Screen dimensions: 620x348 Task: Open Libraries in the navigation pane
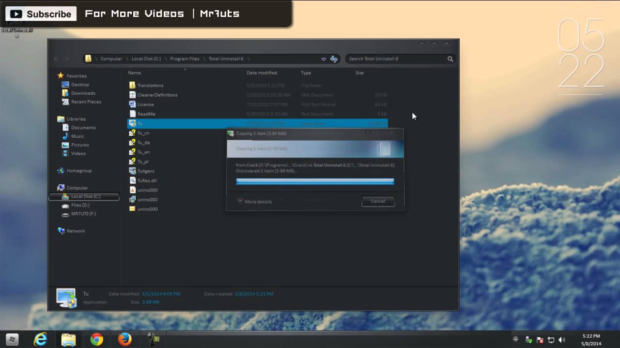(71, 119)
